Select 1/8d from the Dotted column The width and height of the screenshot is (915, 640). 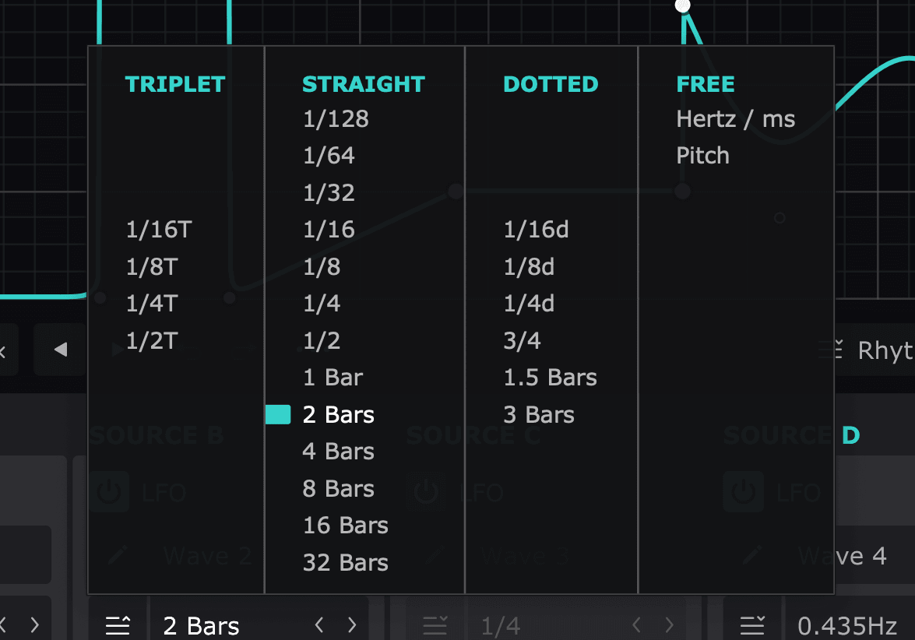click(529, 266)
